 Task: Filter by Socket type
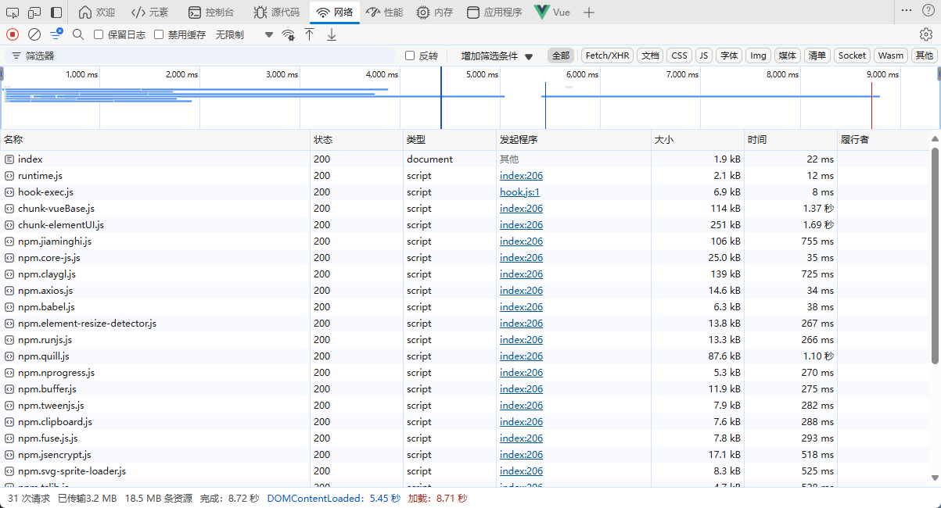click(x=852, y=55)
